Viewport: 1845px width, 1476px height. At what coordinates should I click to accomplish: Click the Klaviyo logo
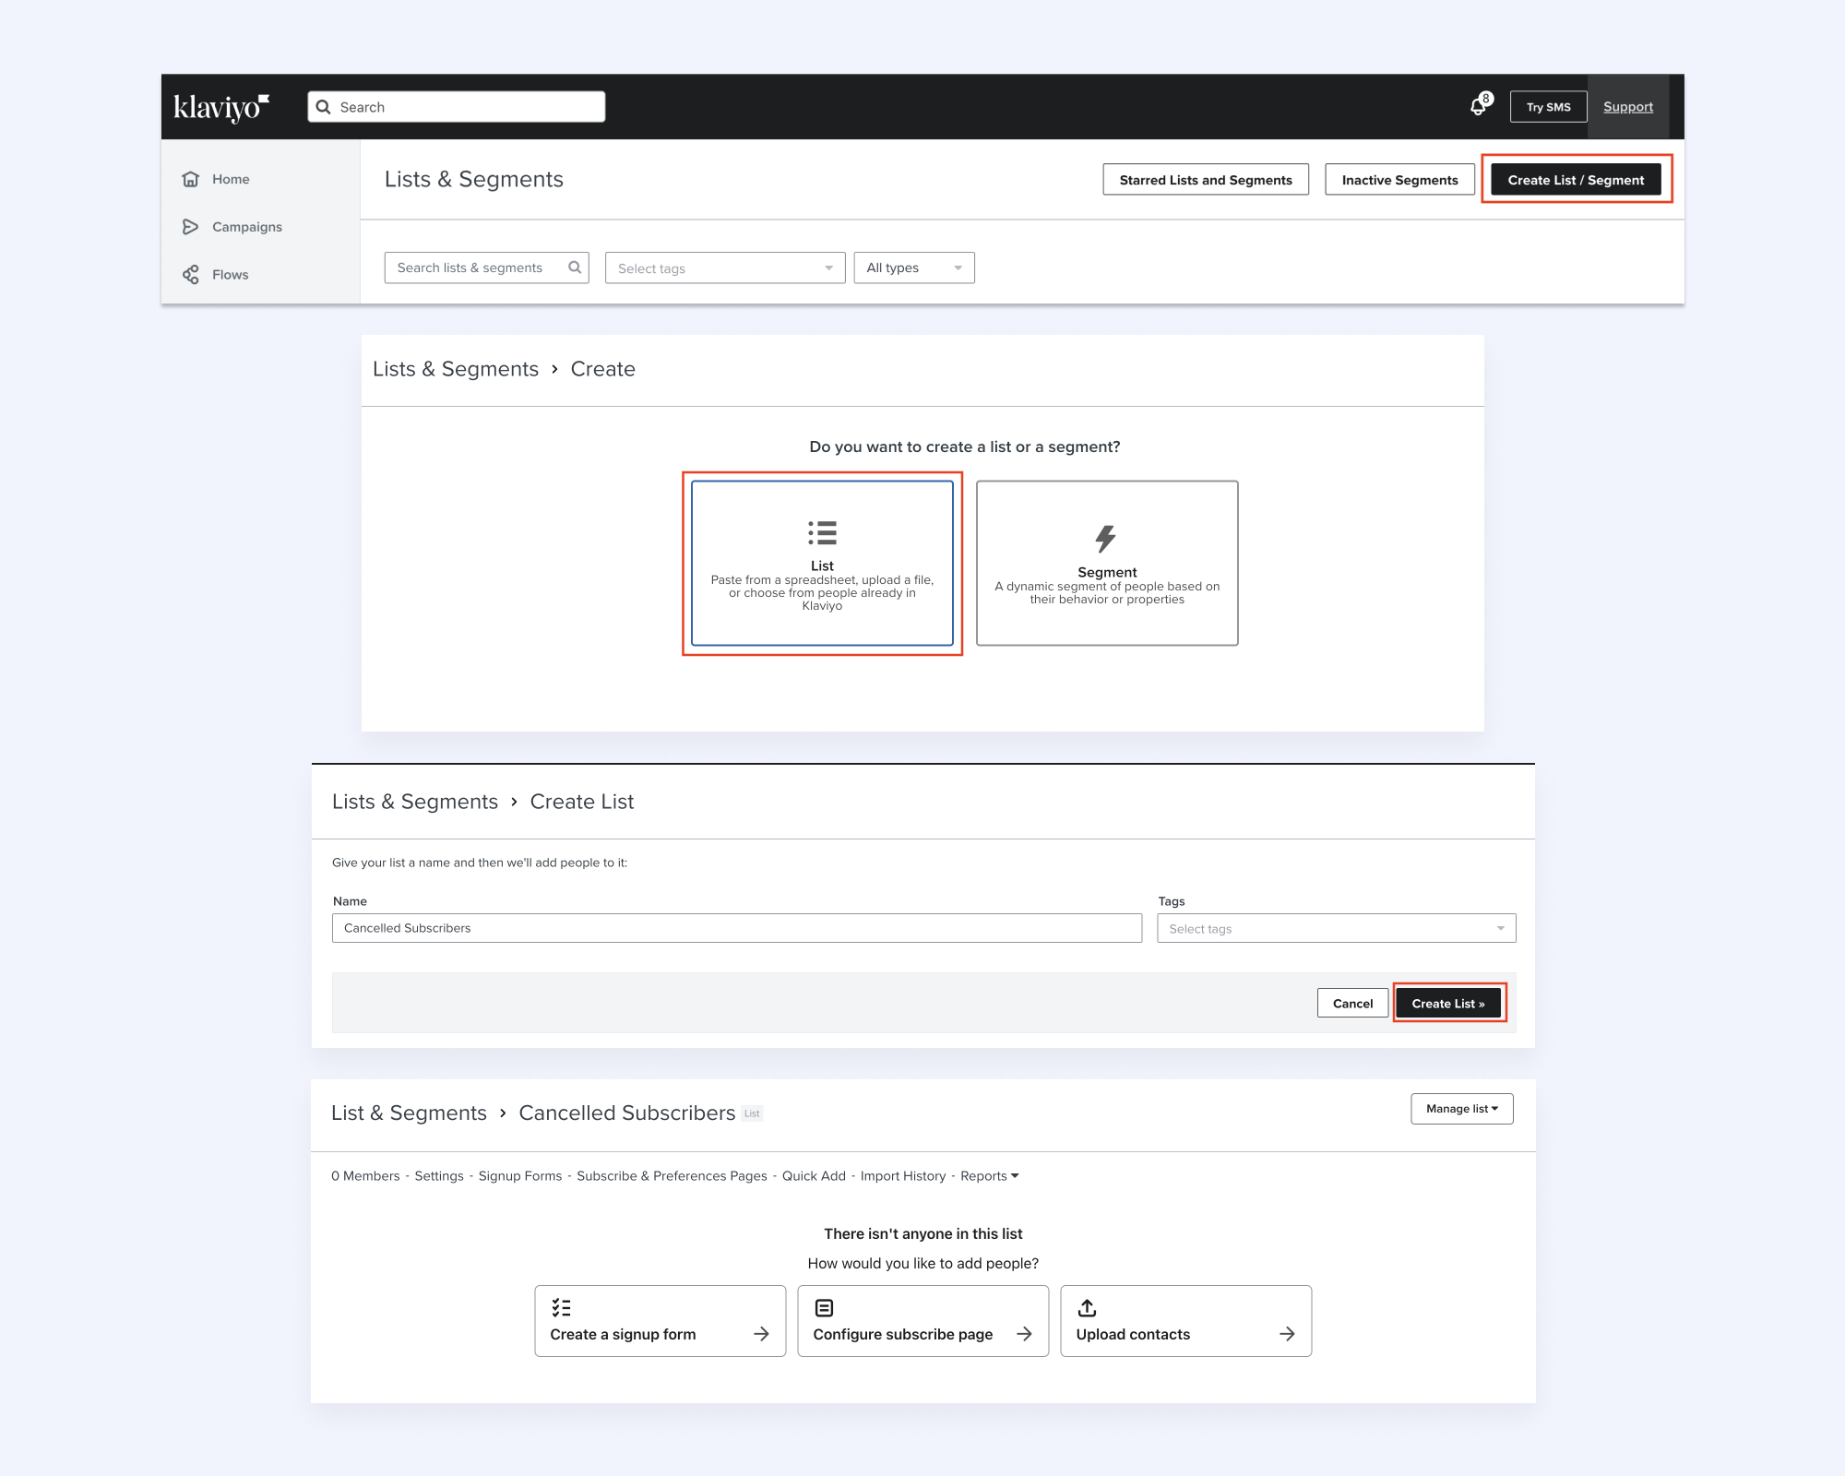220,107
